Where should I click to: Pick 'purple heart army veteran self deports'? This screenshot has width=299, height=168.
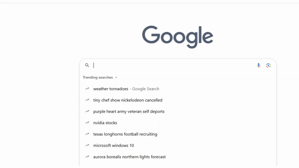point(129,112)
